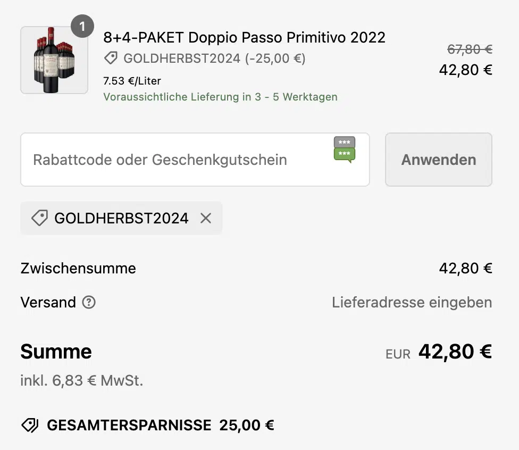Click the Lieferadresse eingeben text

[x=412, y=302]
